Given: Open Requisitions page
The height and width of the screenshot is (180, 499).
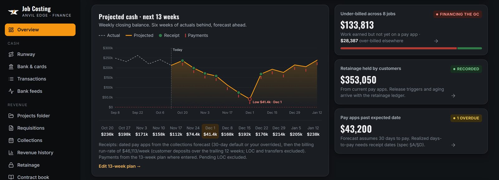Looking at the screenshot, I should pyautogui.click(x=40, y=128).
